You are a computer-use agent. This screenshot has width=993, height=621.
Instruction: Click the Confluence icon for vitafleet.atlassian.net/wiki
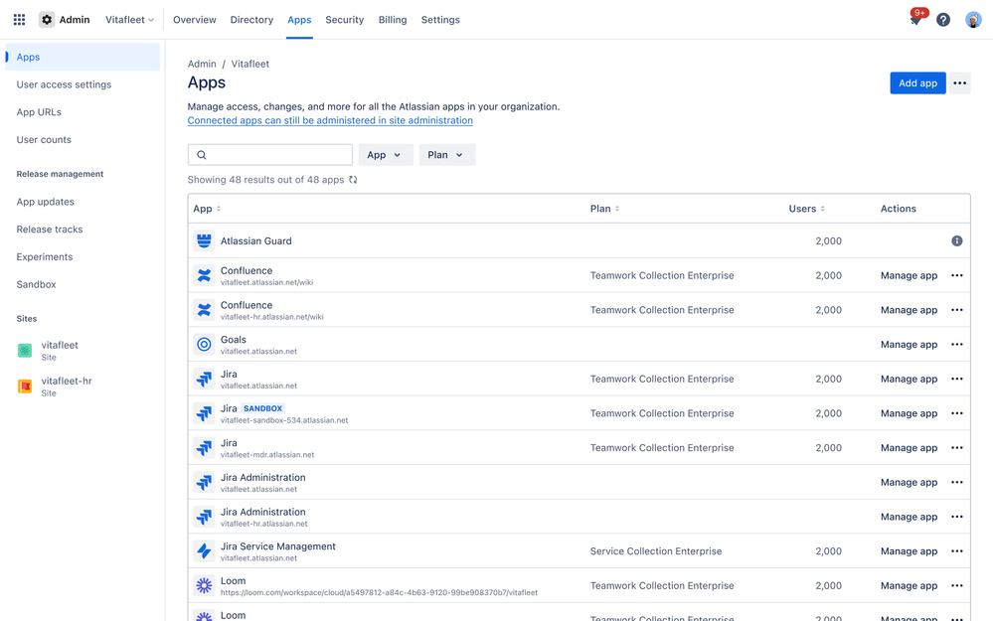tap(204, 275)
